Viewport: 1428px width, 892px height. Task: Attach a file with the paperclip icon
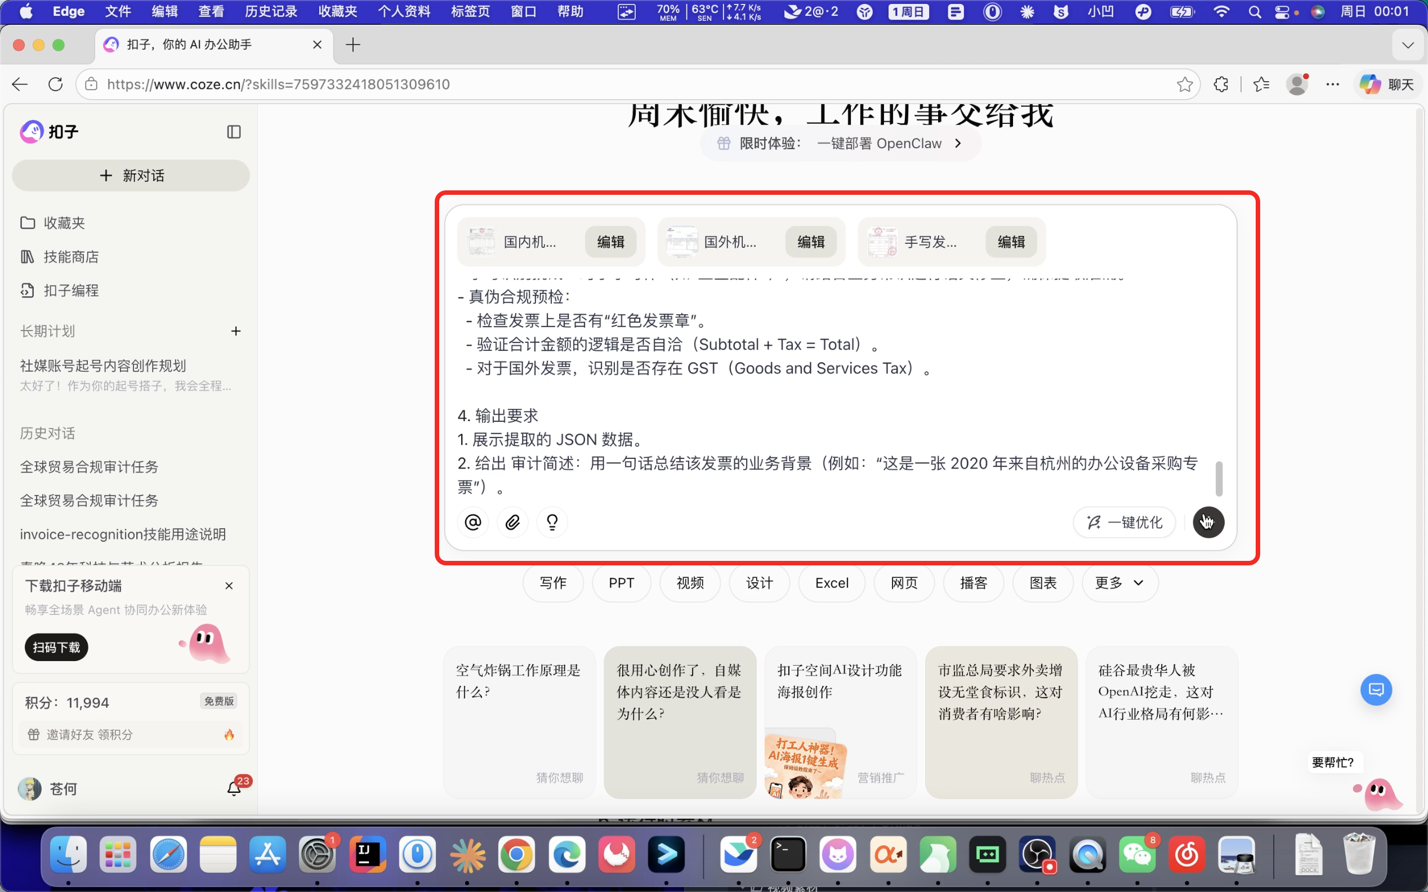tap(512, 522)
